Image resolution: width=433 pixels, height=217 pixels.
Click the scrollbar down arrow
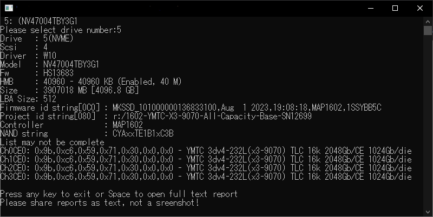[428, 212]
